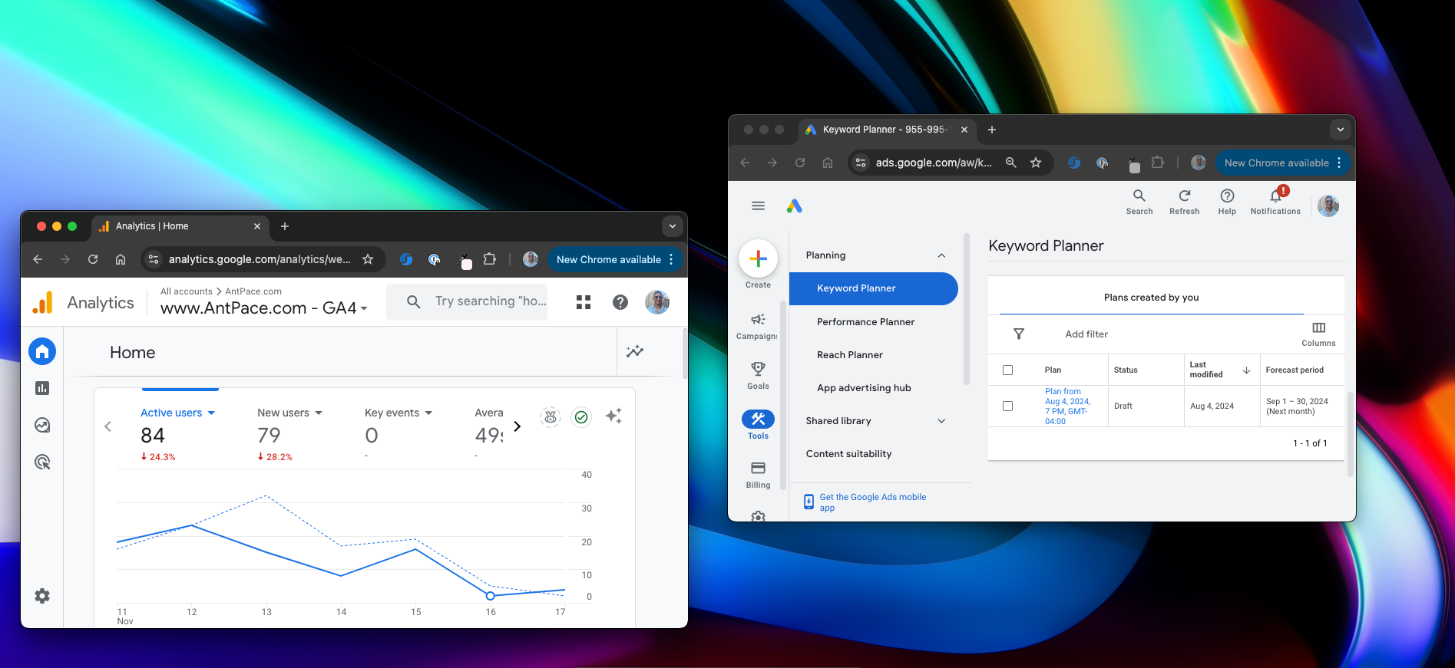Open Explore icon in Analytics sidebar
1455x668 pixels.
click(x=42, y=425)
